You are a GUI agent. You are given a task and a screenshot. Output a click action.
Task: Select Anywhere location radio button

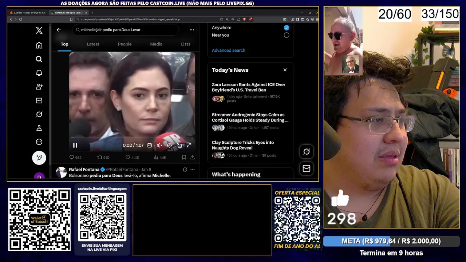click(287, 28)
